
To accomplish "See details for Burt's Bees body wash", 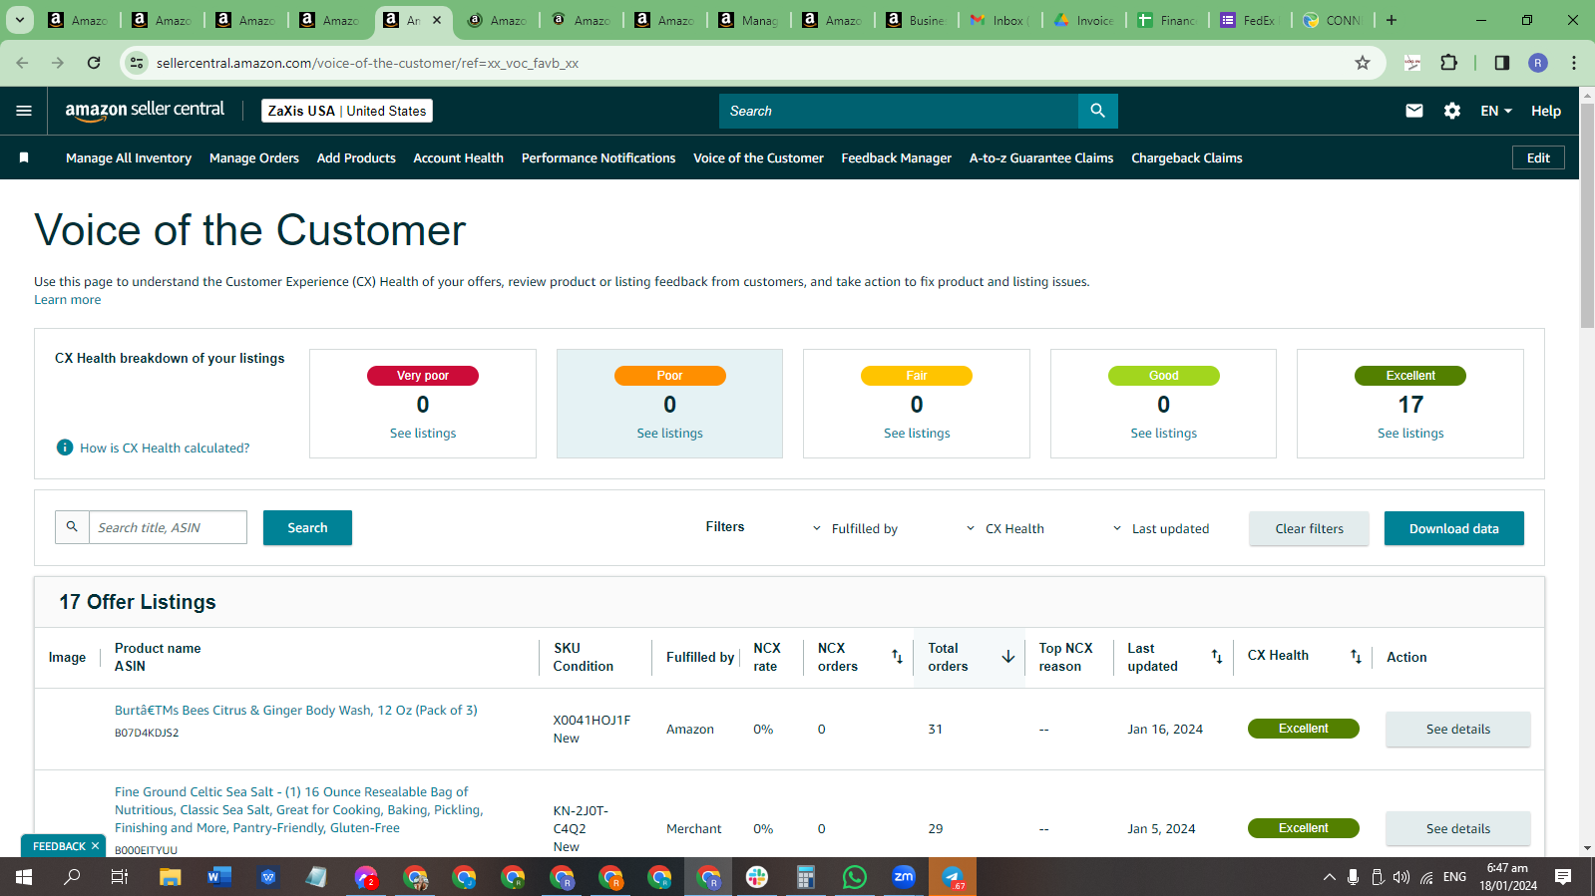I will 1457,729.
